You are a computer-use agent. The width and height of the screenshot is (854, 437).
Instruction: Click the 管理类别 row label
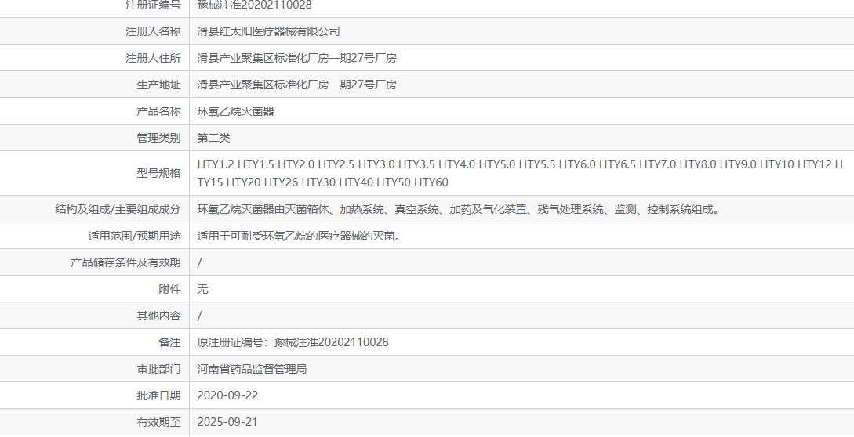click(158, 138)
